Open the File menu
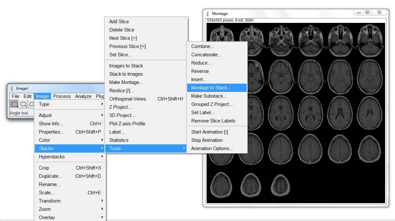Screen dimensions: 395x221 [15, 96]
